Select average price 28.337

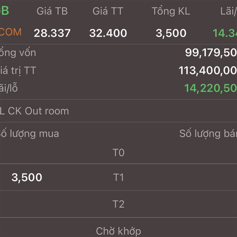52,33
